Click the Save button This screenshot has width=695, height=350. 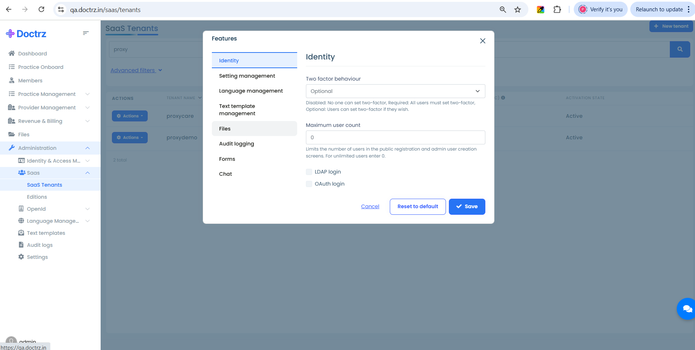(x=467, y=207)
